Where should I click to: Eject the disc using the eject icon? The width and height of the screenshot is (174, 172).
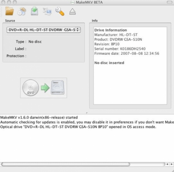pos(72,12)
